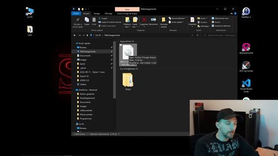
Task: Open Action-giratoire folder under OneDrive
Action: 87,94
